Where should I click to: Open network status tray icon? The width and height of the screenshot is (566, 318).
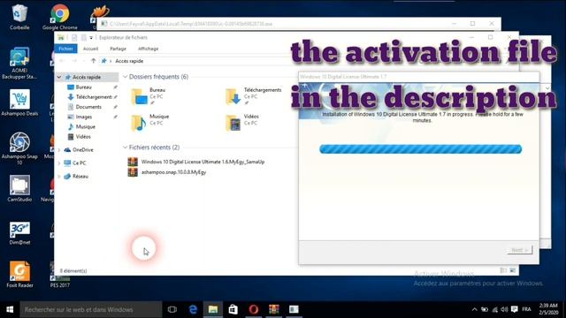tap(495, 309)
